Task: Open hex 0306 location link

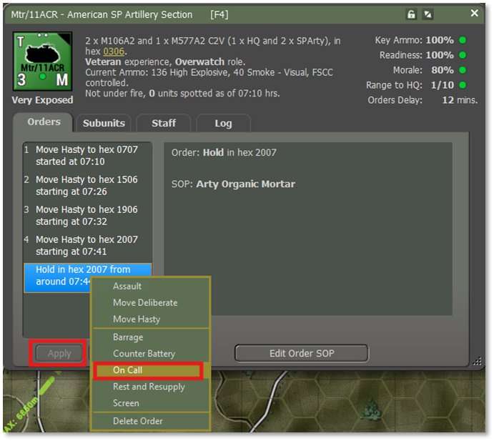Action: pos(113,51)
